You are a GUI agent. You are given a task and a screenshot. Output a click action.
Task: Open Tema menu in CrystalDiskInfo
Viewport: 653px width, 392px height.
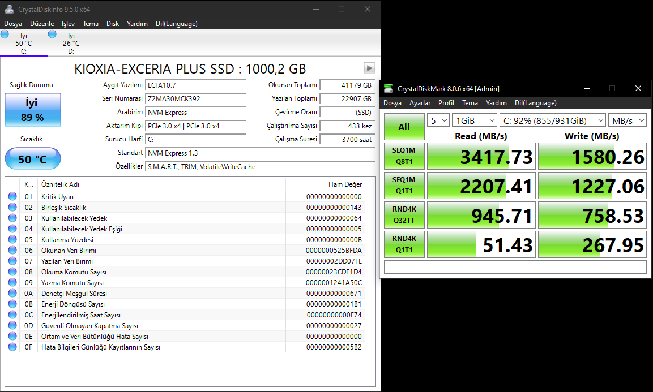[91, 24]
